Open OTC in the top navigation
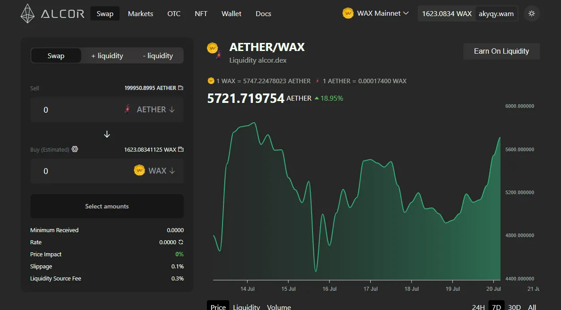561x310 pixels. click(174, 13)
